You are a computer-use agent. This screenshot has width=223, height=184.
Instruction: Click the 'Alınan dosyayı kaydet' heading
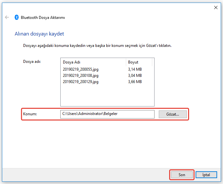39,34
